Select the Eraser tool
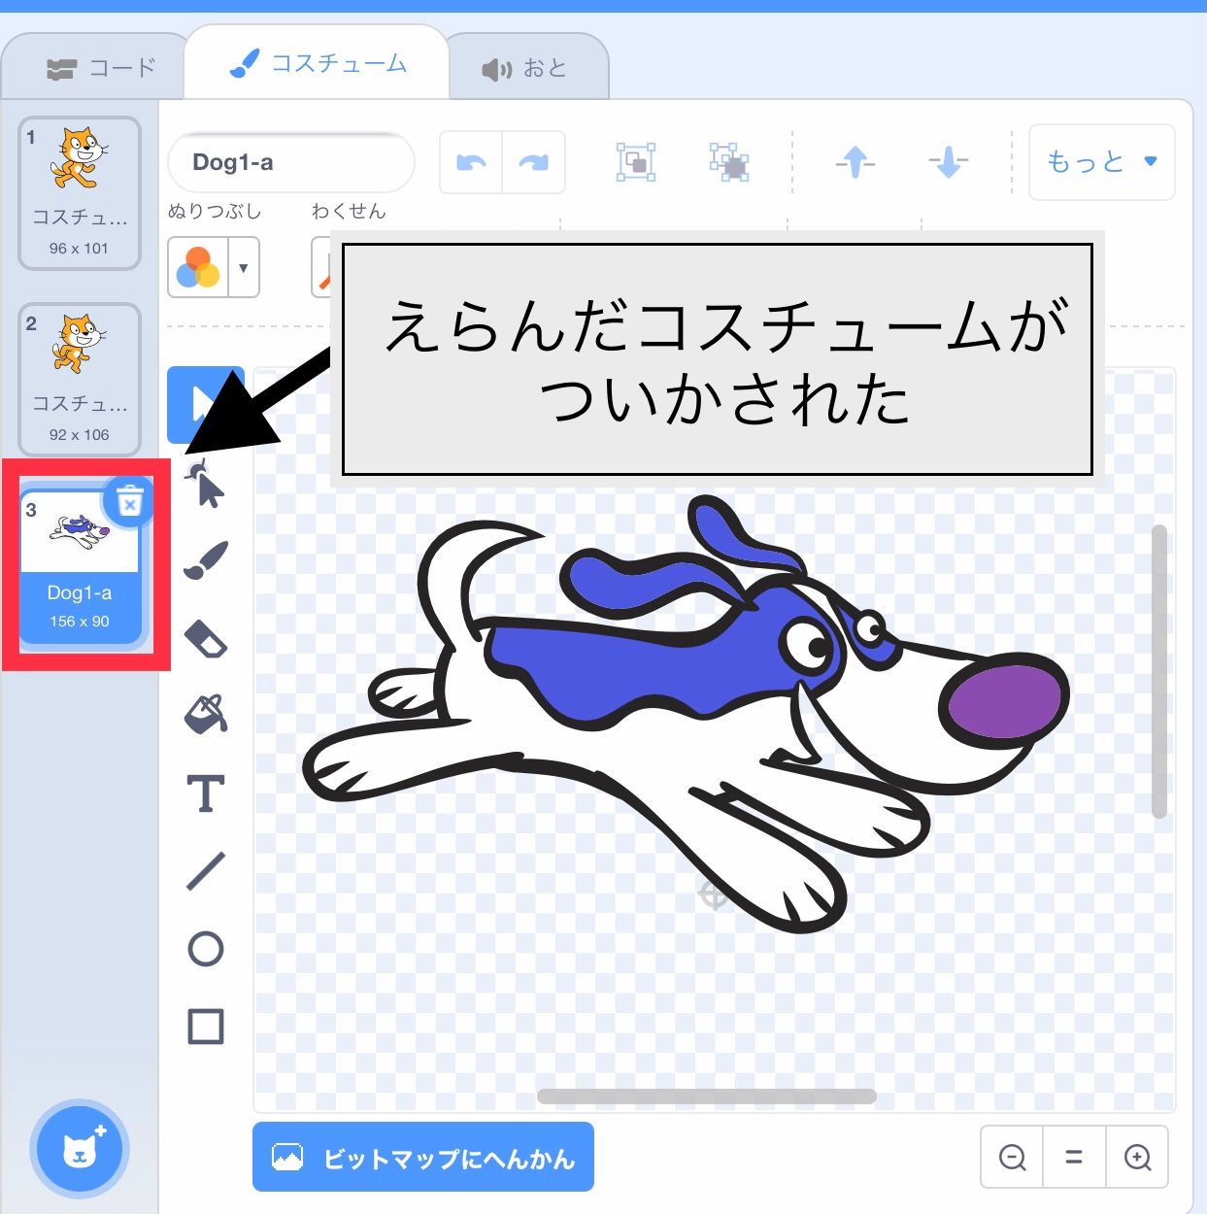 pyautogui.click(x=206, y=641)
